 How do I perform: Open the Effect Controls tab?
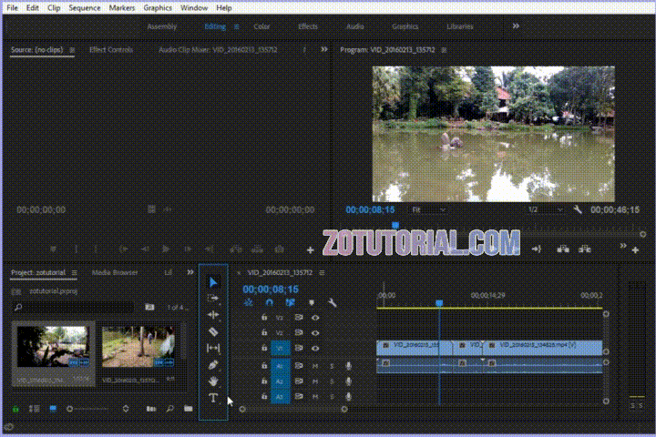111,49
